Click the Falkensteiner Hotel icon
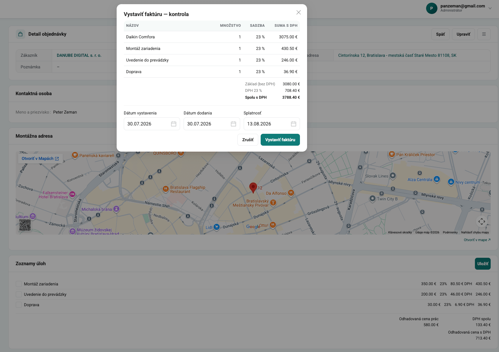The height and width of the screenshot is (352, 499). click(x=72, y=194)
